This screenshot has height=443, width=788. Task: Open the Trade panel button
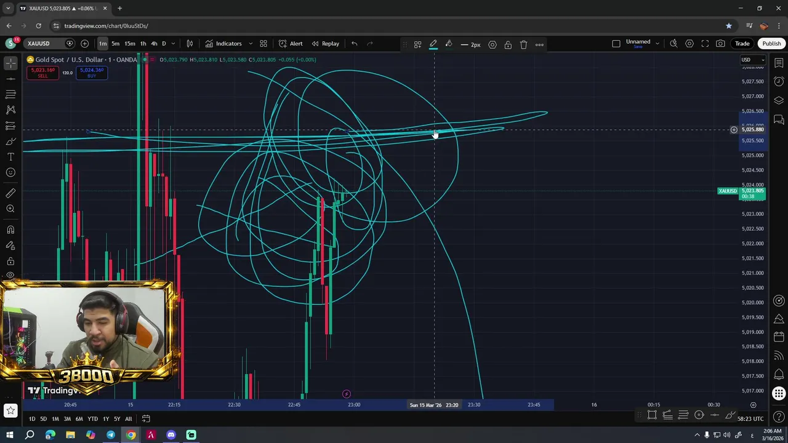pyautogui.click(x=742, y=44)
